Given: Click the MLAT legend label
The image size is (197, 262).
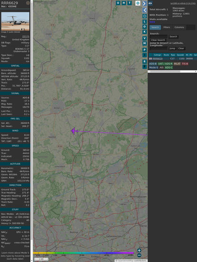Looking at the screenshot, I should point(177,64).
